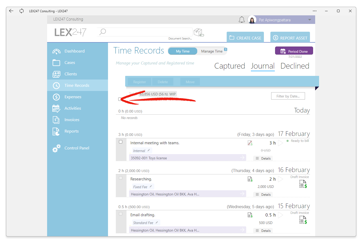Click the document search box icon
Screen dimensions: 362x243
click(x=199, y=32)
